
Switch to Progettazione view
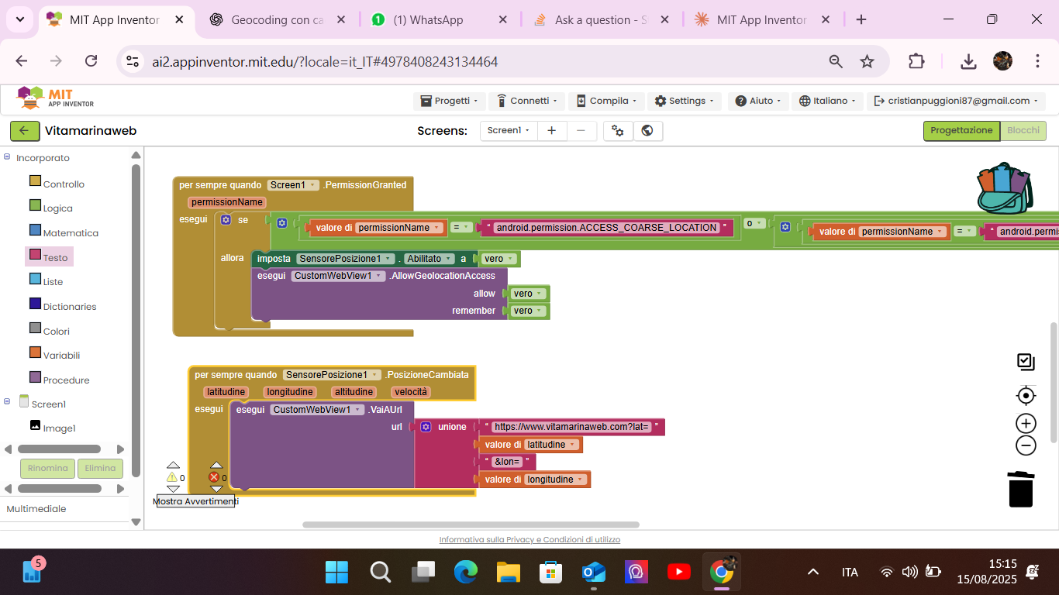(961, 131)
